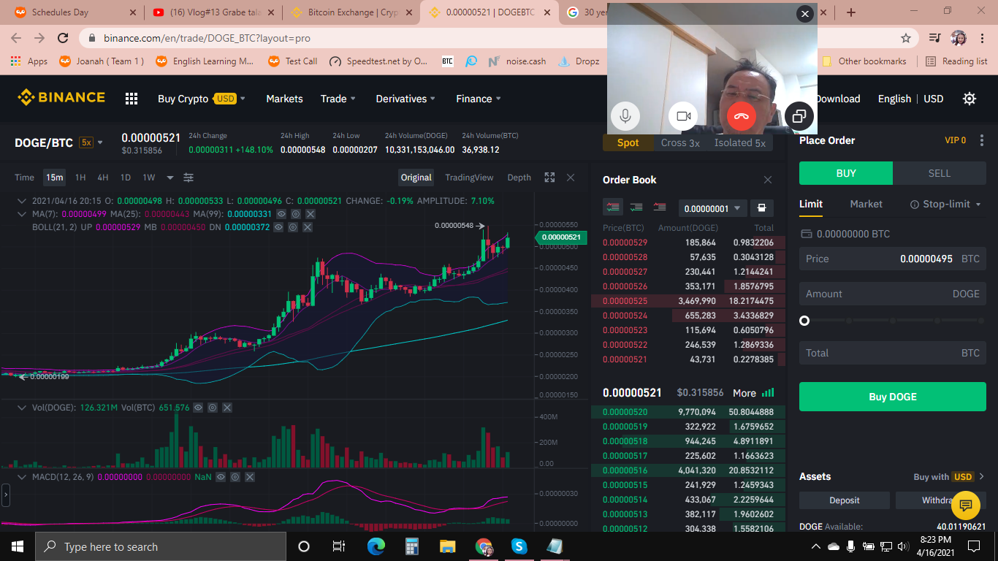This screenshot has height=561, width=998.
Task: Show buy orders only in order book
Action: coord(636,207)
